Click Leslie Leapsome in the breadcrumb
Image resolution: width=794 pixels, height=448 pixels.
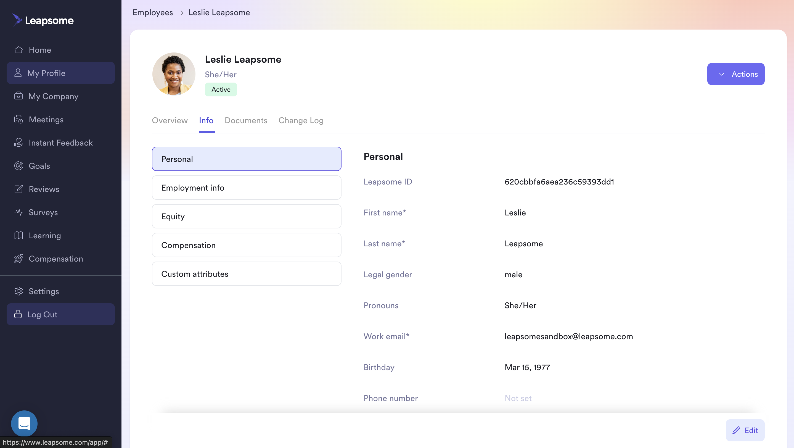[x=219, y=12]
